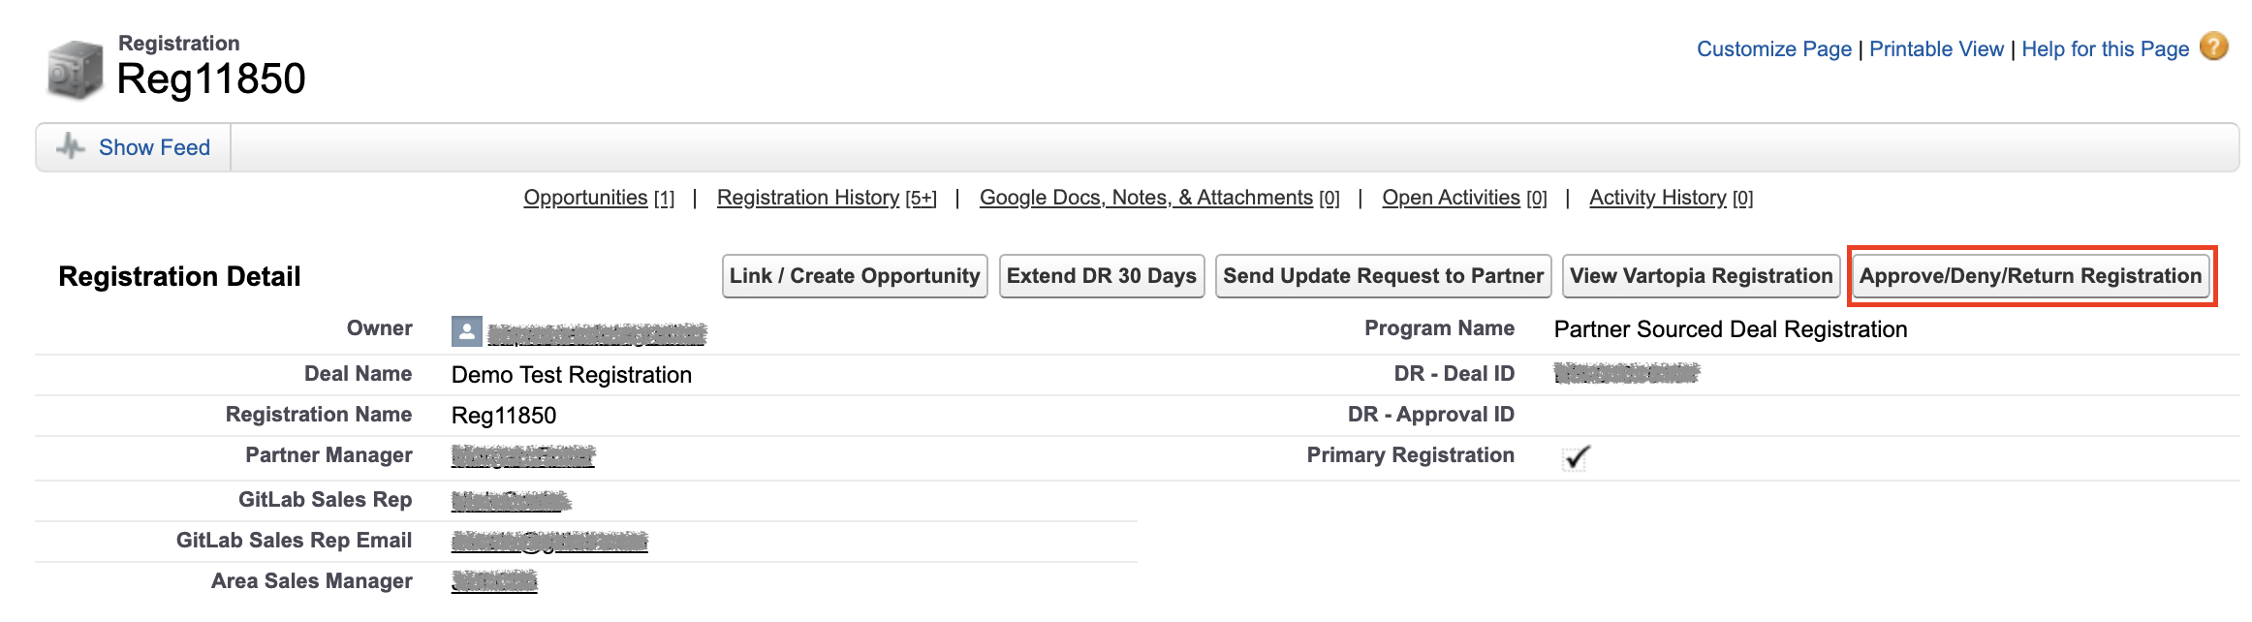This screenshot has height=622, width=2252.
Task: Open the Customize Page link
Action: coord(1773,49)
